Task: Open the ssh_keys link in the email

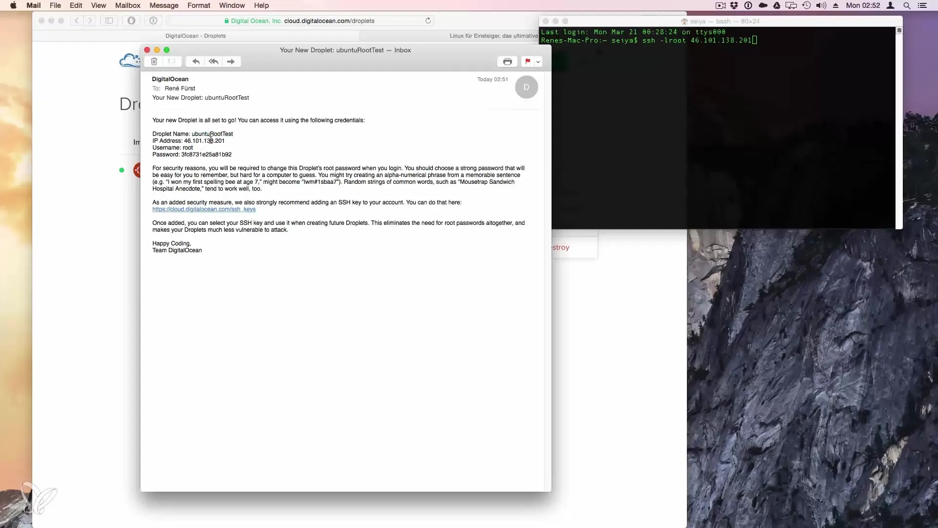Action: (x=204, y=209)
